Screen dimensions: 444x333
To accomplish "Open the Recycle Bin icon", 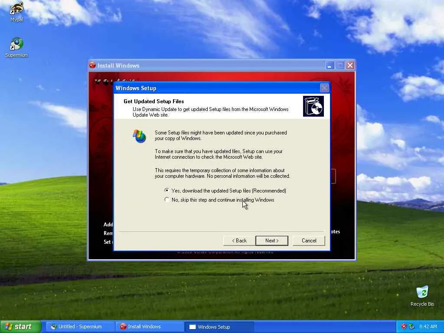I will click(422, 296).
